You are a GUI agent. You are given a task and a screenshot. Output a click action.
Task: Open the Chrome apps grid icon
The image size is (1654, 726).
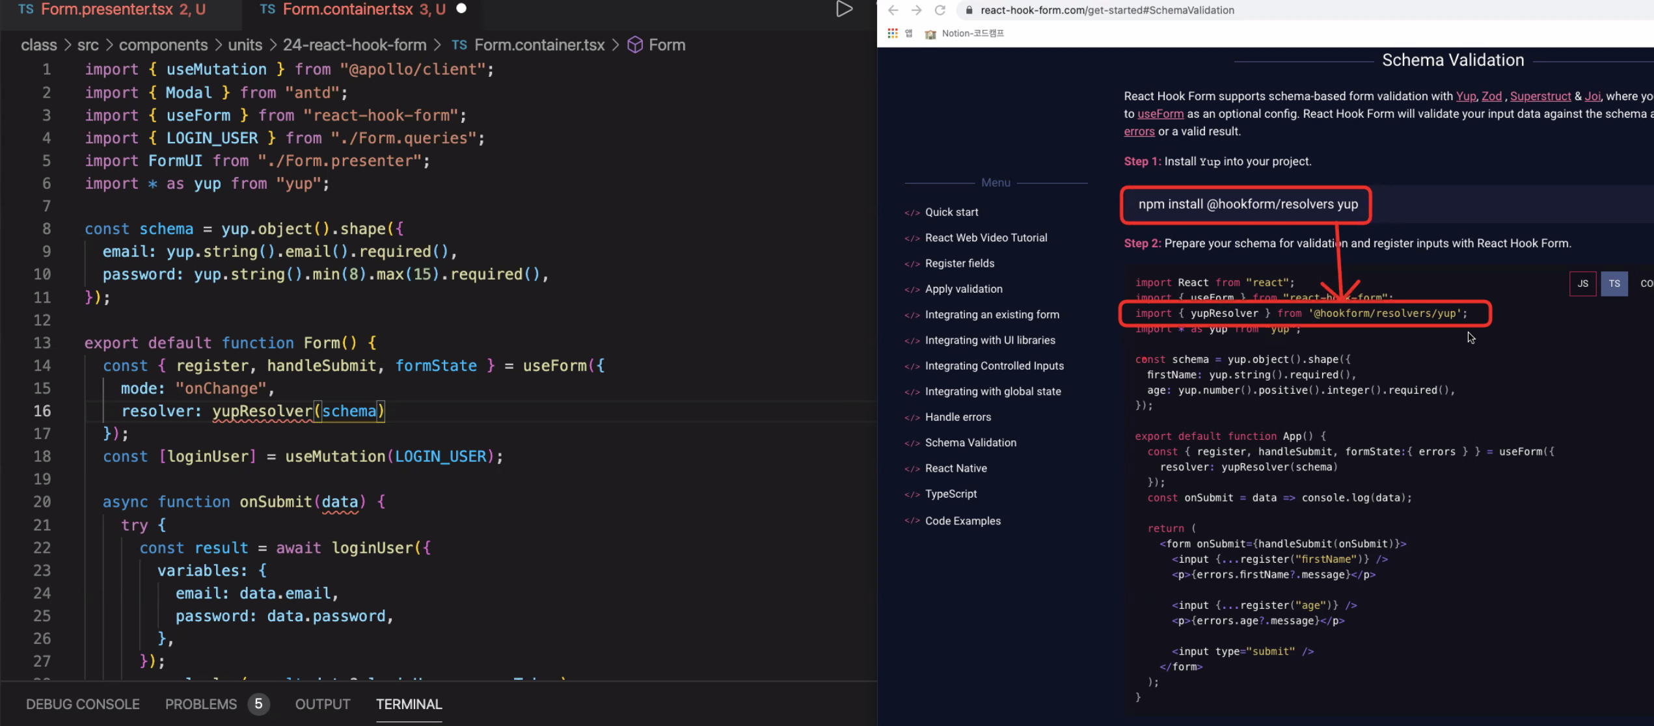point(893,33)
